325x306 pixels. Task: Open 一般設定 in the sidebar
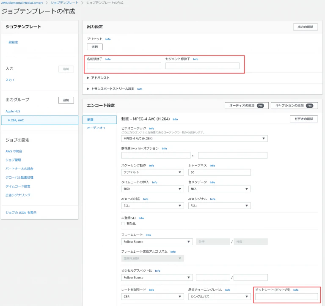click(12, 42)
